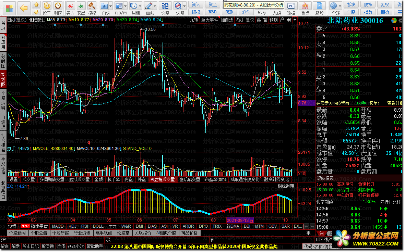Click the 代码/名称/简拼 search field

point(318,246)
